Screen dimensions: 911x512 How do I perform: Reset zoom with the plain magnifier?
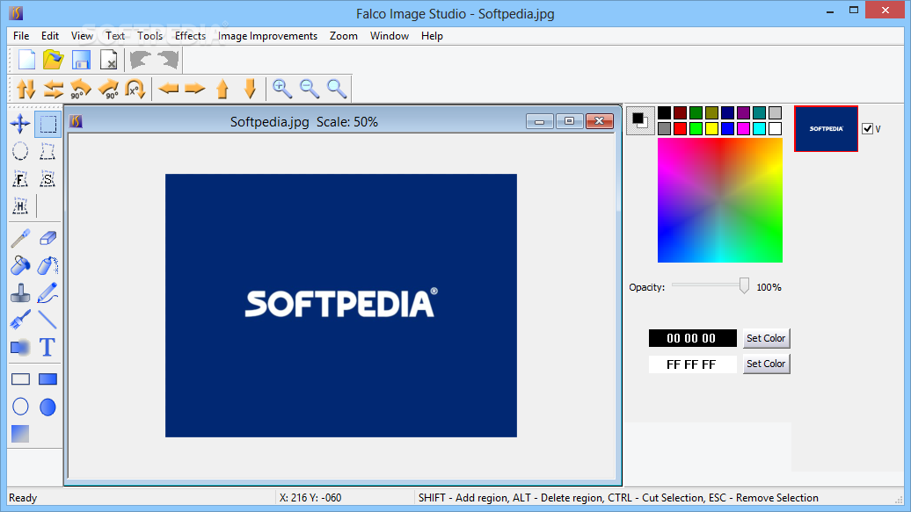coord(337,88)
